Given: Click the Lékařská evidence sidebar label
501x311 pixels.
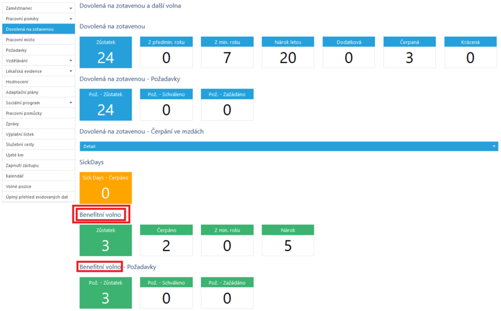Looking at the screenshot, I should 24,71.
